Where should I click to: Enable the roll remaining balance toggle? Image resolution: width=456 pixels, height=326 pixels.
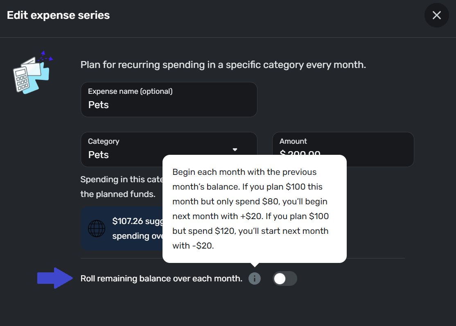[x=284, y=279]
